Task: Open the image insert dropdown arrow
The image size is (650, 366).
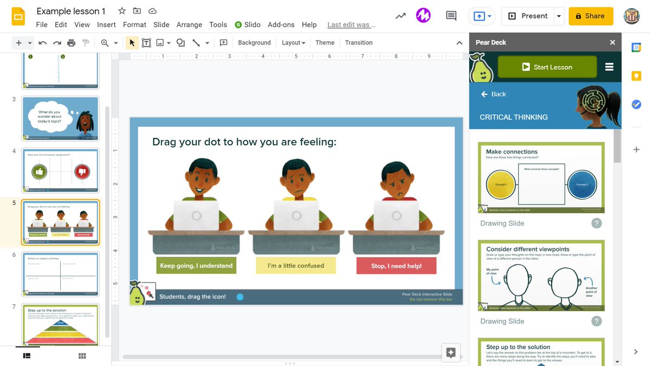Action: pyautogui.click(x=169, y=43)
